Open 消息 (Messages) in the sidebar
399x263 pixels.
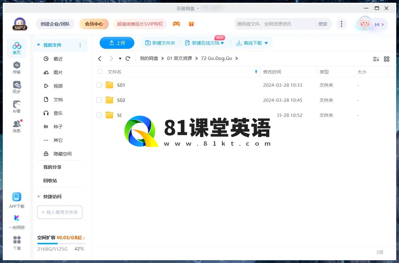[x=17, y=126]
